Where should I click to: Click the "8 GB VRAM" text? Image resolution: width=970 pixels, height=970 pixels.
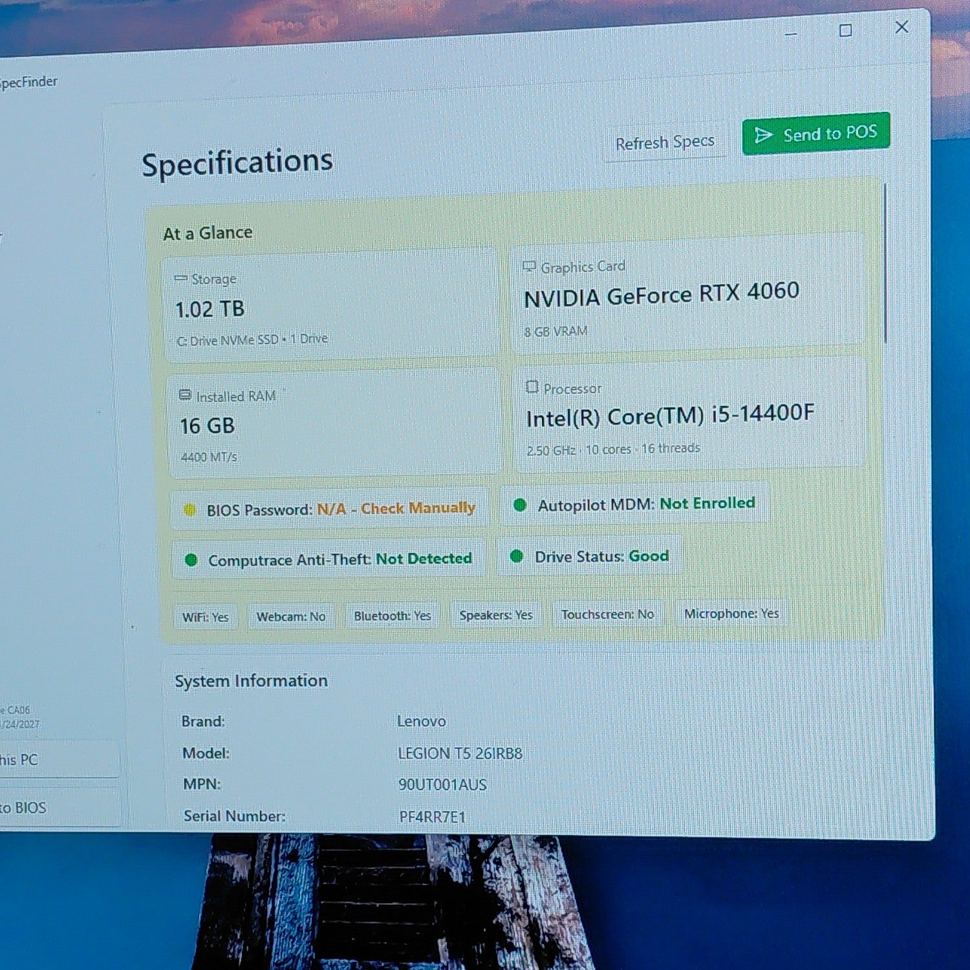pyautogui.click(x=555, y=332)
